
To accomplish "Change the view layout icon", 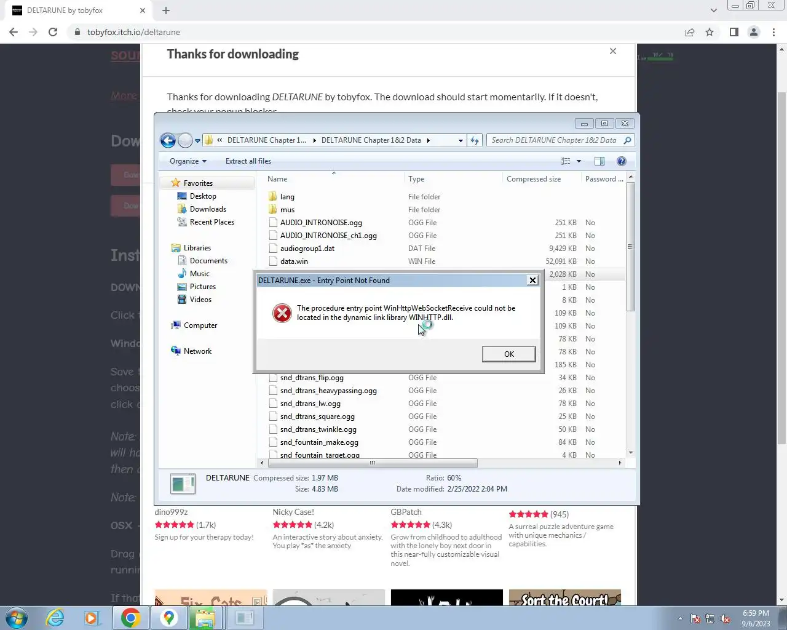I will [x=566, y=161].
